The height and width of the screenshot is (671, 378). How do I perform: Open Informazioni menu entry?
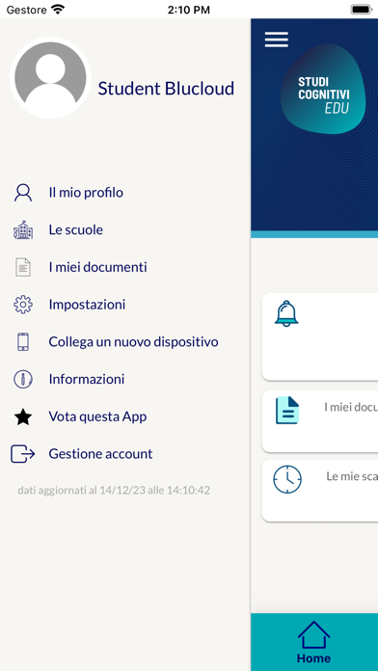[x=87, y=379]
